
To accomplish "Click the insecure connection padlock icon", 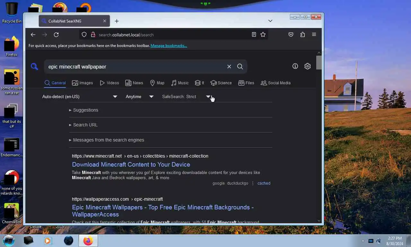I will click(93, 35).
